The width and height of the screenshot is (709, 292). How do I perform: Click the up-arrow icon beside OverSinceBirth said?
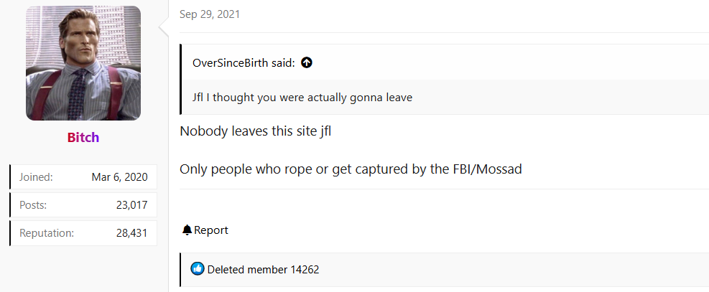click(307, 63)
